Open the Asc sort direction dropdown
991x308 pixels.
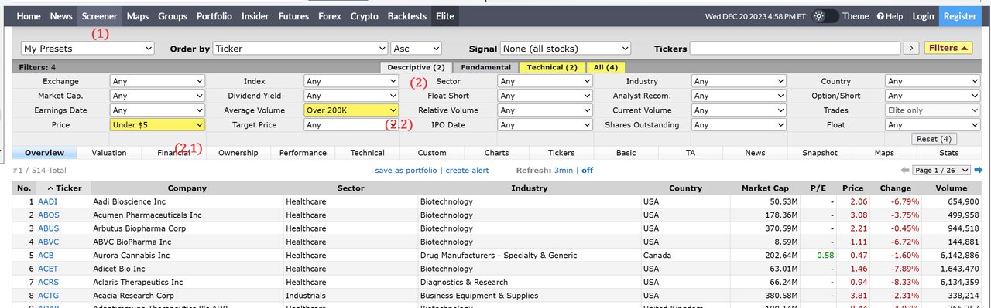point(416,49)
